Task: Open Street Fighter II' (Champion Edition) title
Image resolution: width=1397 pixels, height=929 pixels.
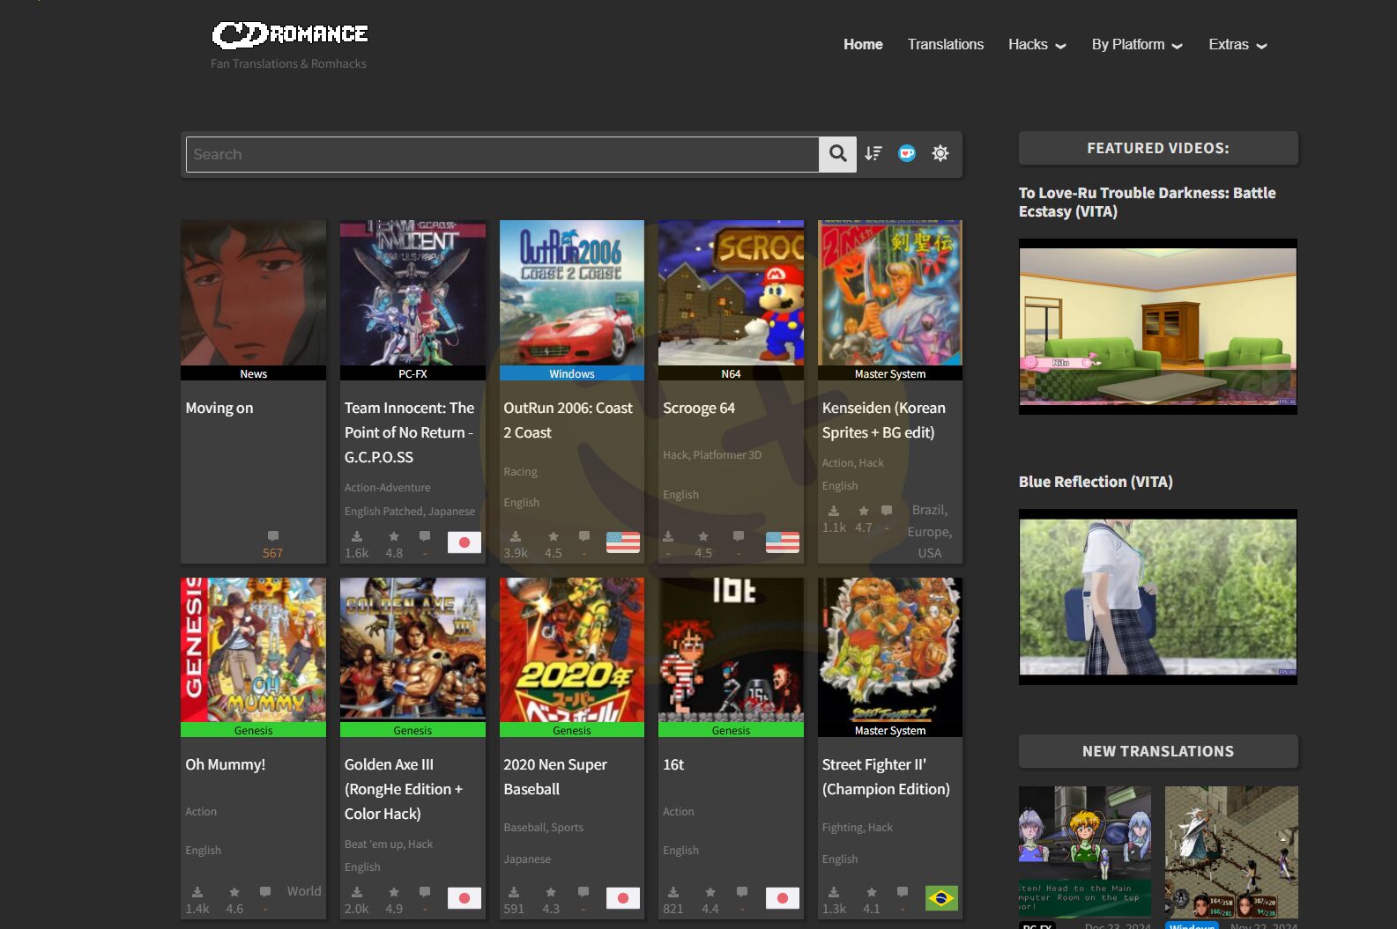Action: point(886,777)
